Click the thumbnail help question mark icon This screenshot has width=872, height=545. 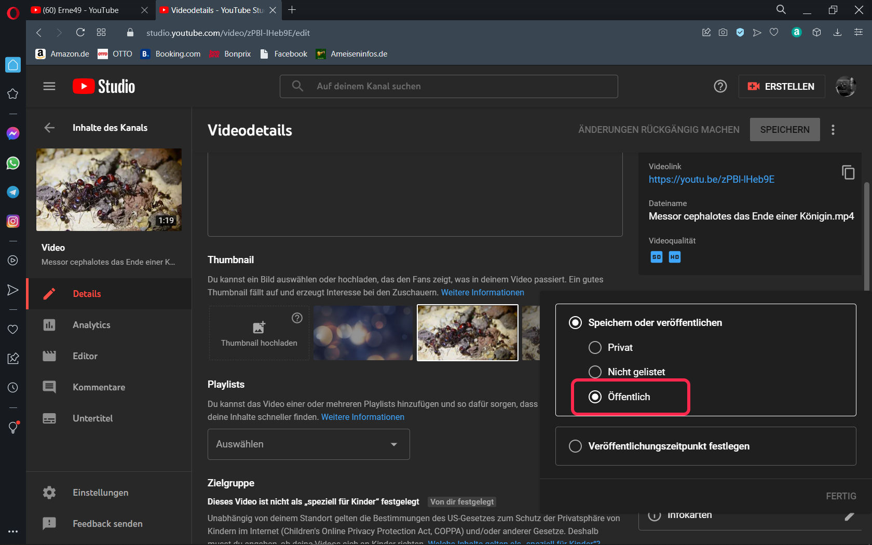(297, 318)
